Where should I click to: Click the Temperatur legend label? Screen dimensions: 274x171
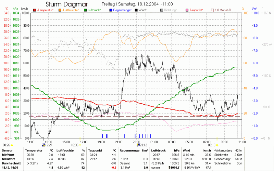[x=45, y=10]
